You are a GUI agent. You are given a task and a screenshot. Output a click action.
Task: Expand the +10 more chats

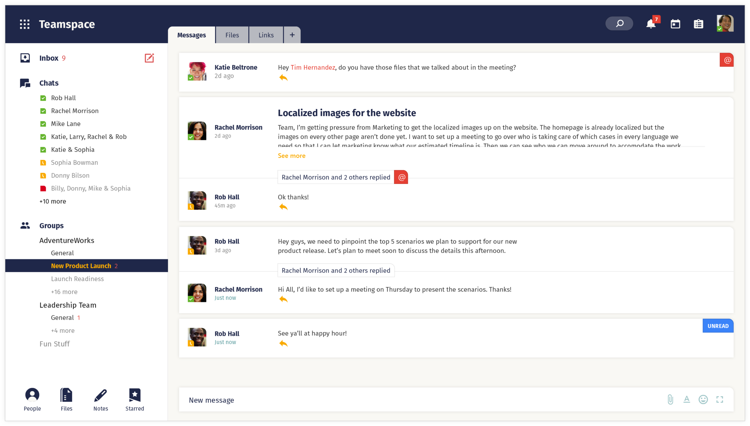(53, 201)
